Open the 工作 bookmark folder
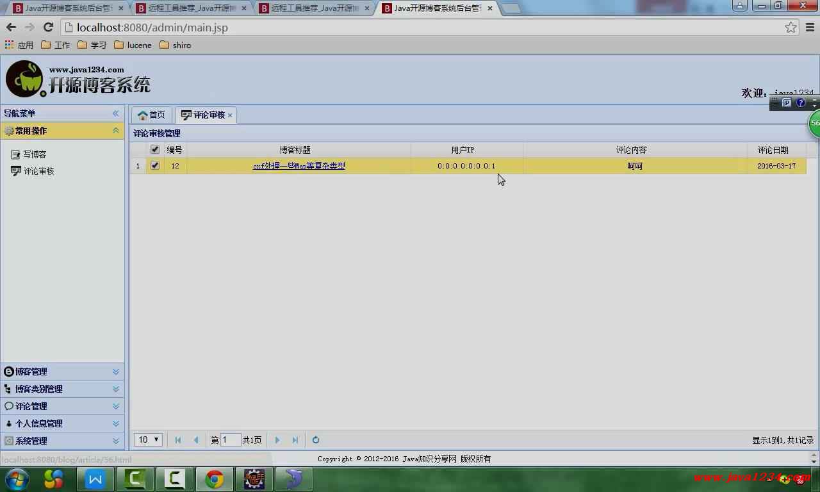The width and height of the screenshot is (820, 492). [56, 45]
